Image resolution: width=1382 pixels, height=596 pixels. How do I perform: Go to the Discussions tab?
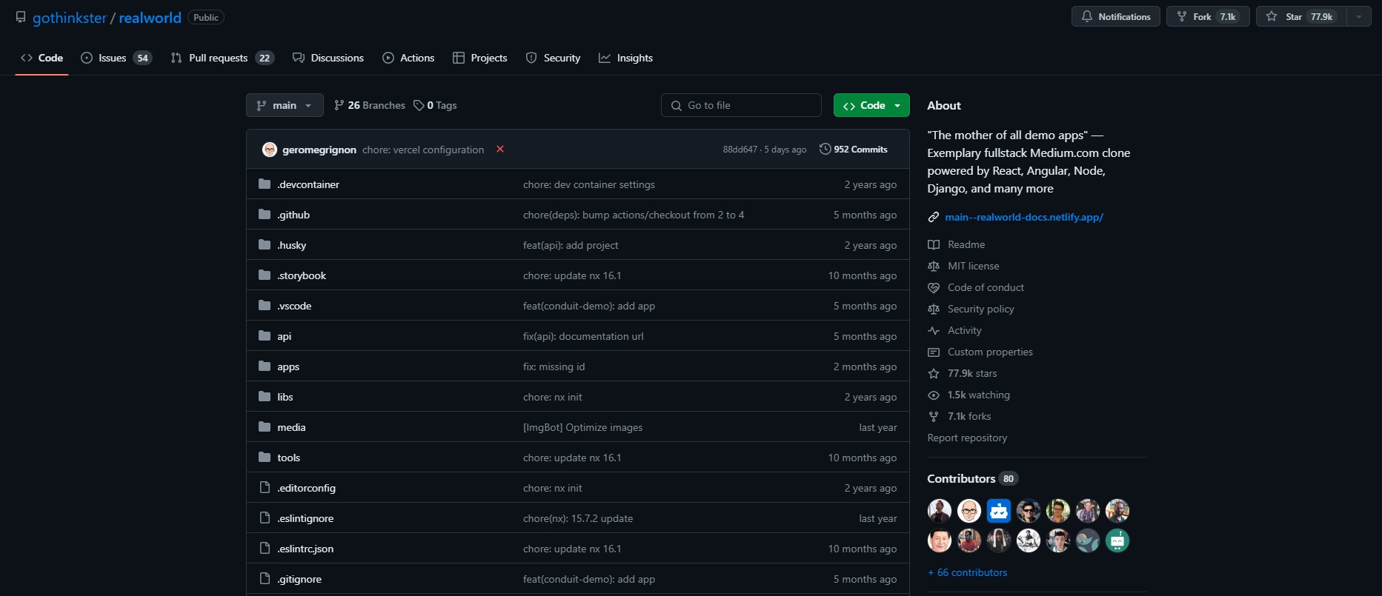(328, 58)
